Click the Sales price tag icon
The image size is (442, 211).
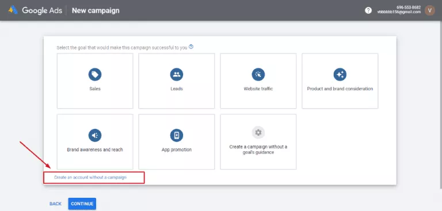click(95, 74)
